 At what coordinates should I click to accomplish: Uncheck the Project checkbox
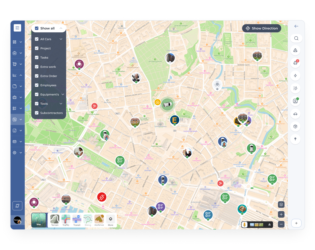pos(37,48)
